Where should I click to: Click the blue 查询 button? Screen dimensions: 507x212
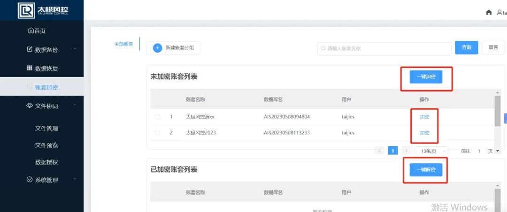[466, 47]
